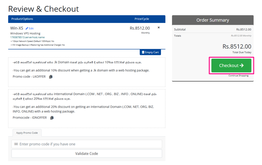262x165 pixels.
Task: Click the Product/Options column header
Action: coord(22,19)
